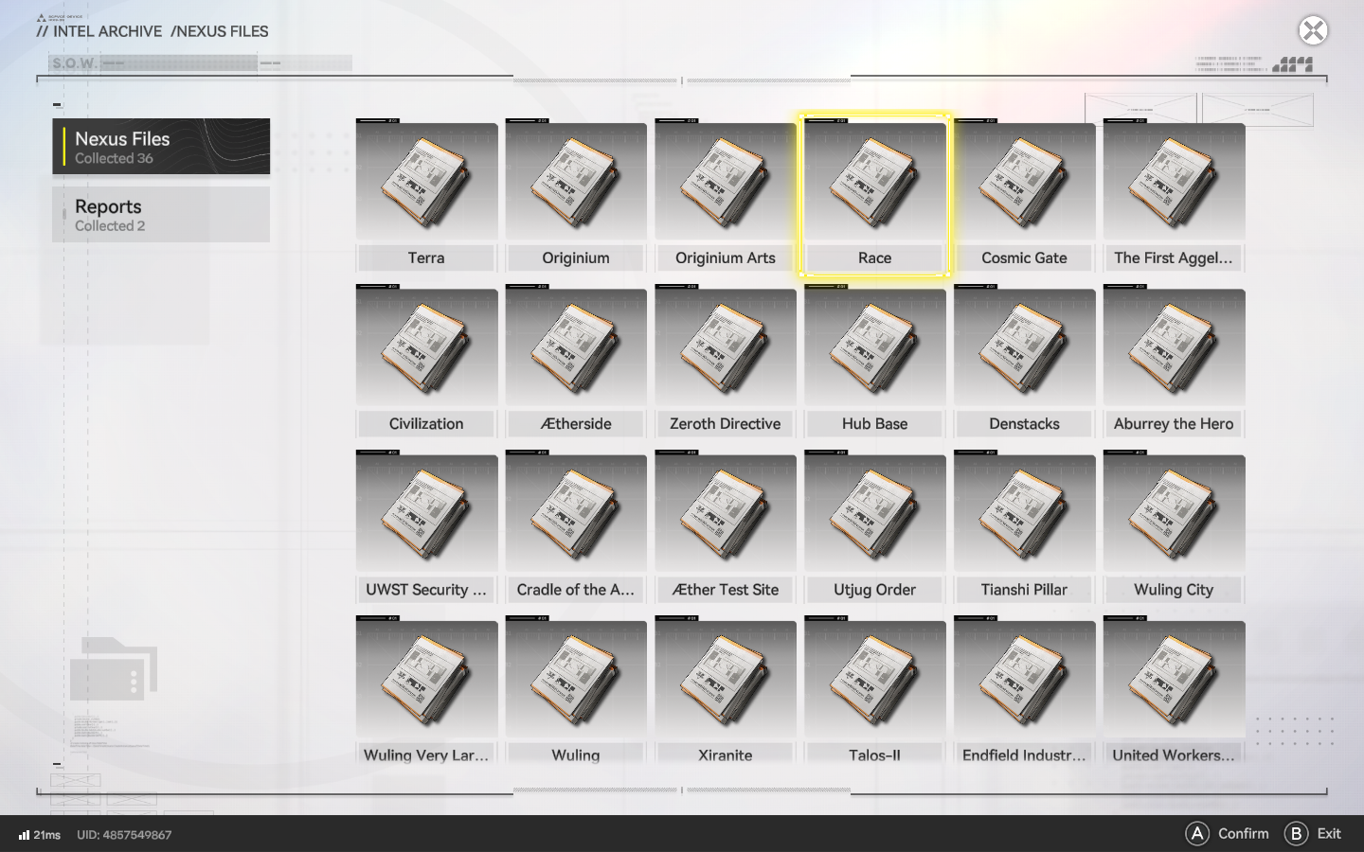View the Aburrey the Hero file
This screenshot has width=1364, height=852.
(1174, 362)
